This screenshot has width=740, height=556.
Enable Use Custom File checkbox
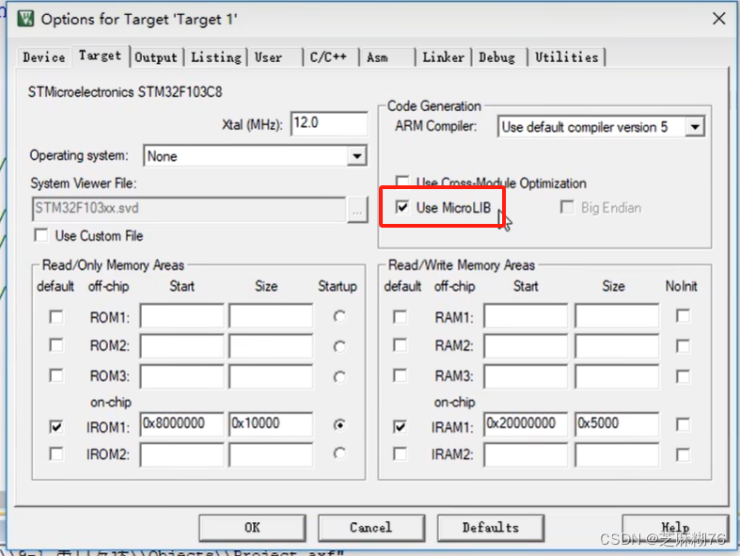click(41, 235)
